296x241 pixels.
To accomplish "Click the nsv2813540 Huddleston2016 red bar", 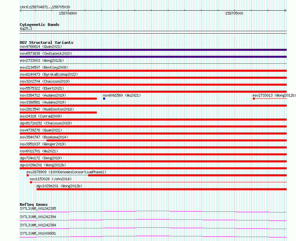I will pyautogui.click(x=58, y=113).
